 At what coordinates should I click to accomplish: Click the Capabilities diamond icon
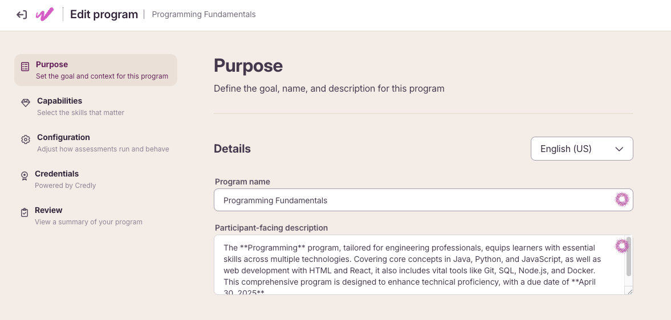tap(26, 103)
